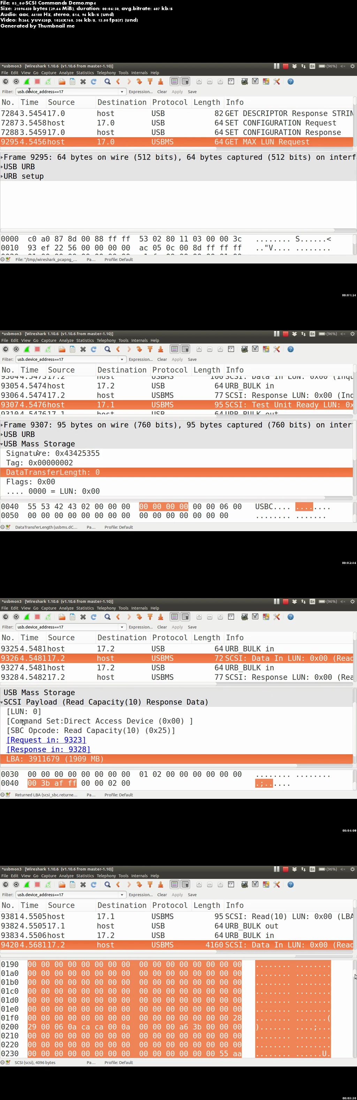The height and width of the screenshot is (1100, 357).
Task: In the packet 9295 window, click the filter text field
Action: click(x=67, y=92)
